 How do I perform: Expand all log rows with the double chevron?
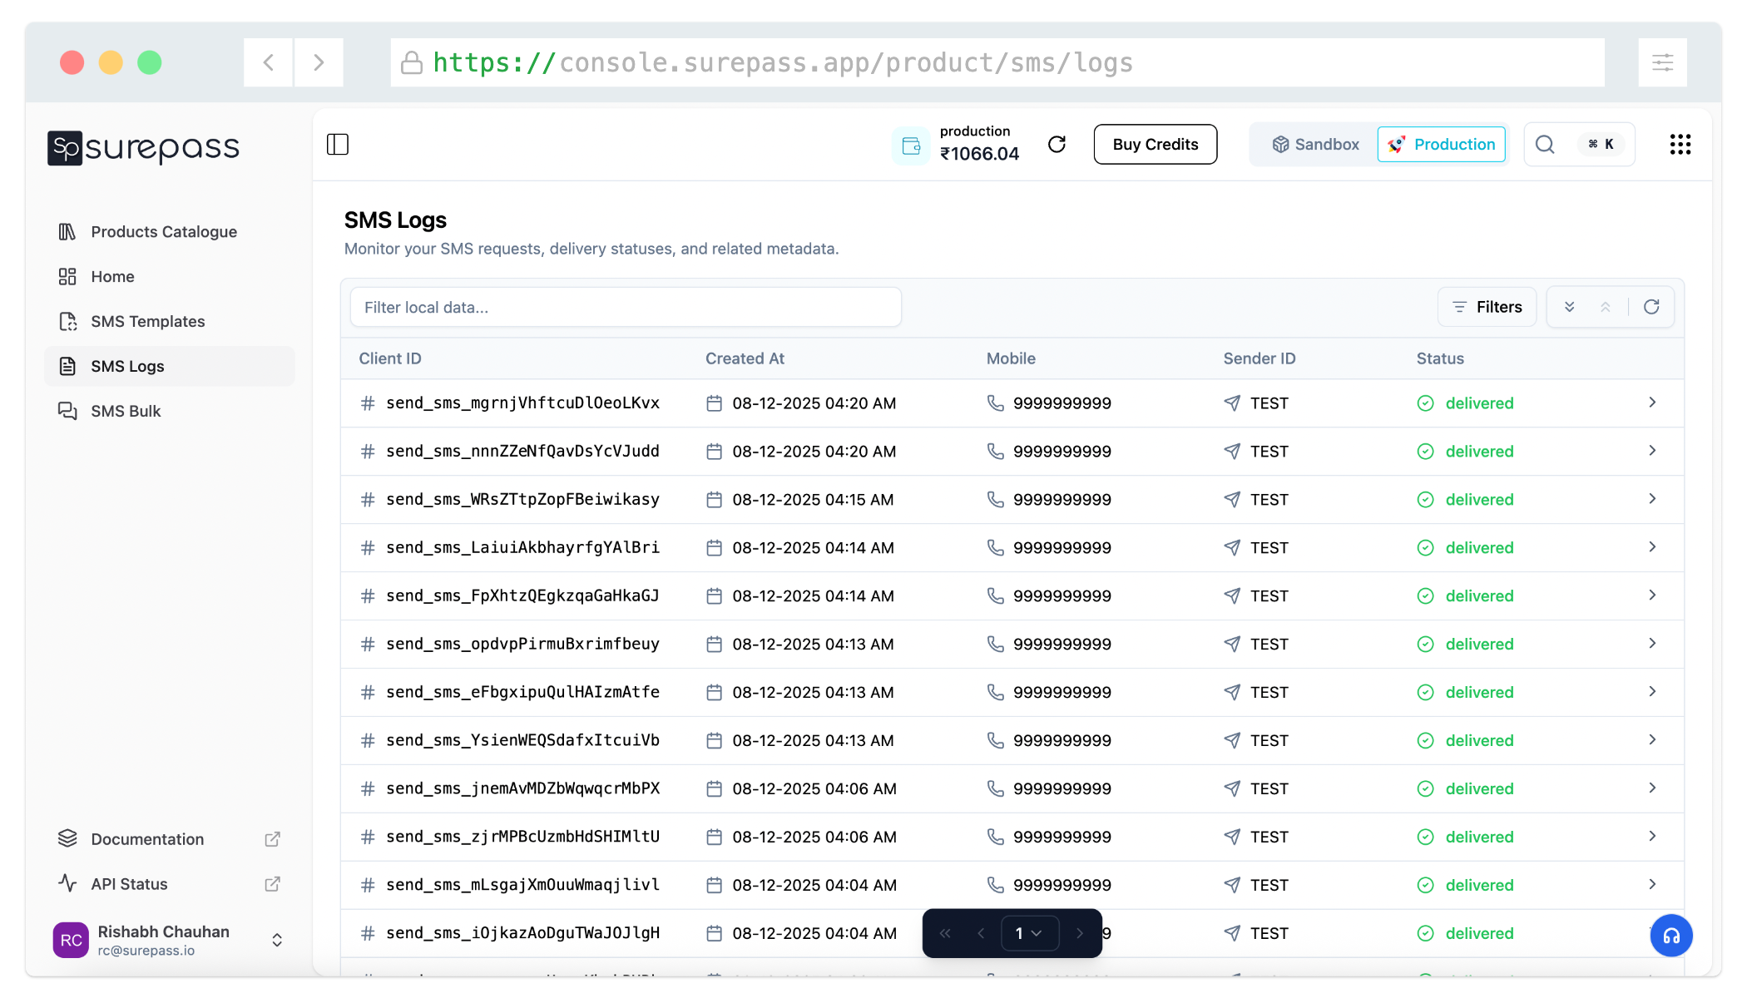tap(1571, 306)
